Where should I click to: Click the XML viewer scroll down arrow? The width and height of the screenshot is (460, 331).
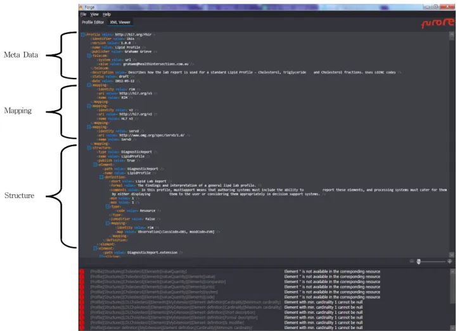tap(452, 254)
